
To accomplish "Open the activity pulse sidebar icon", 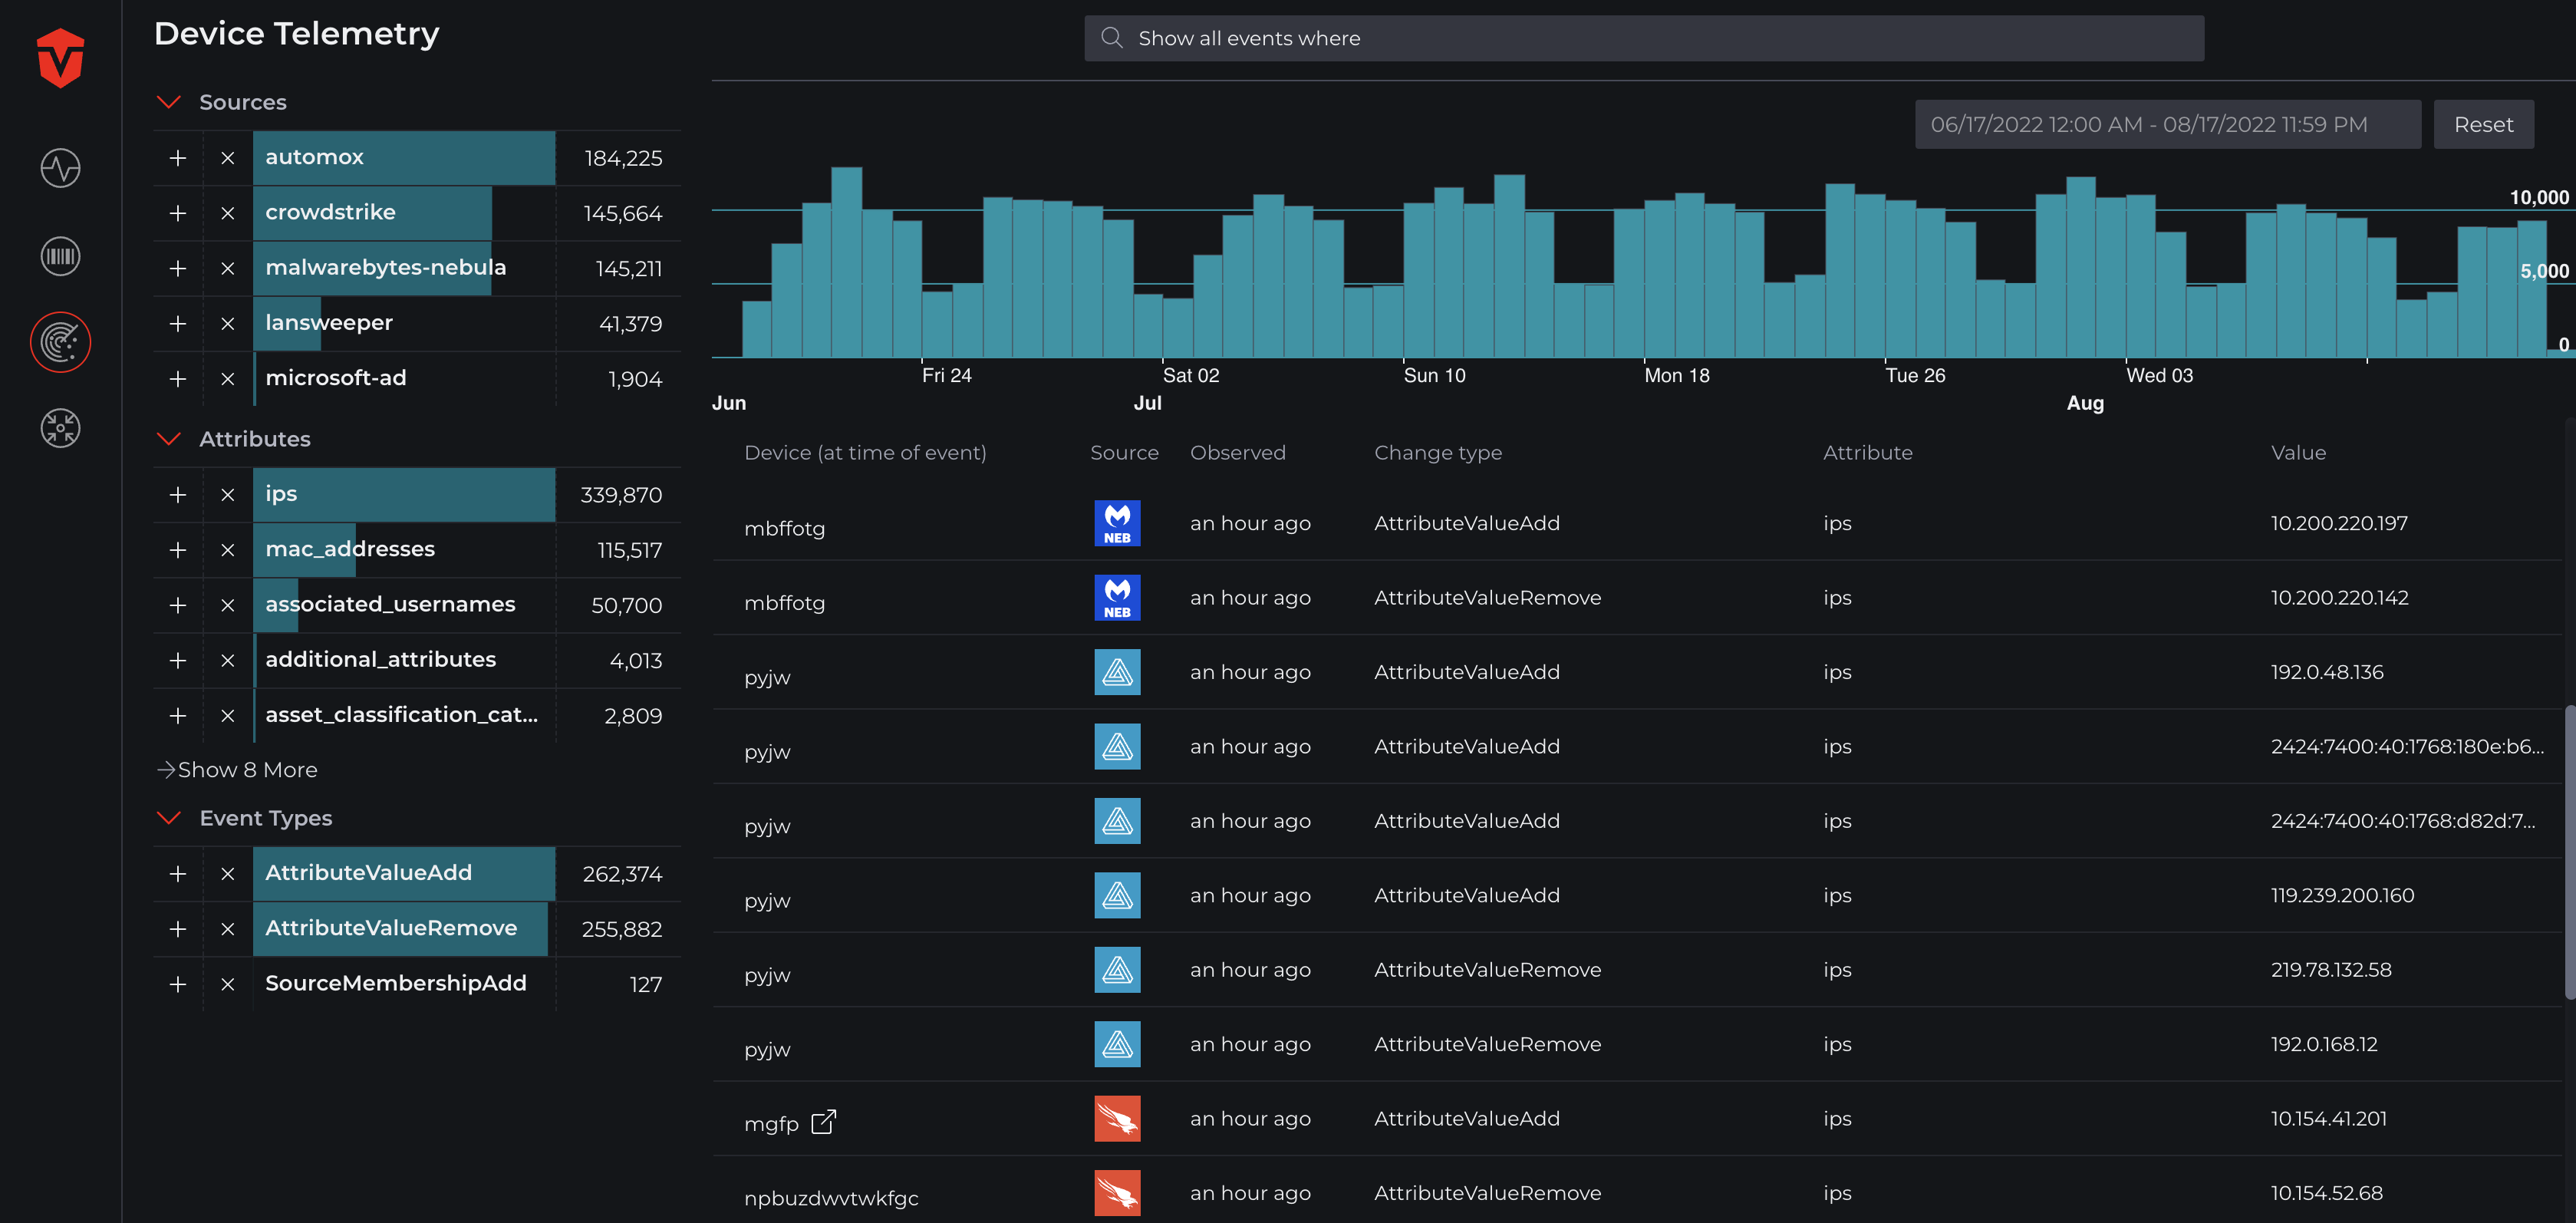I will (x=60, y=168).
